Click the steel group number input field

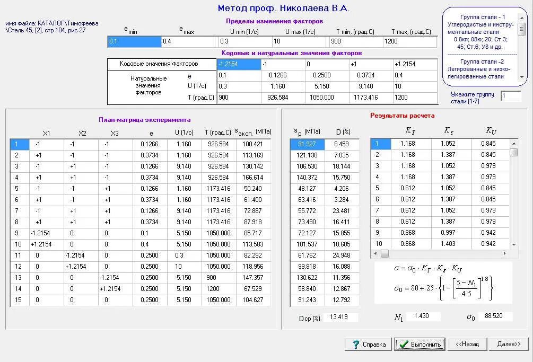point(511,96)
